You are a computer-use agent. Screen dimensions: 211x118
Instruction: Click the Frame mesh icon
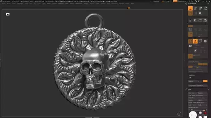click(x=190, y=20)
